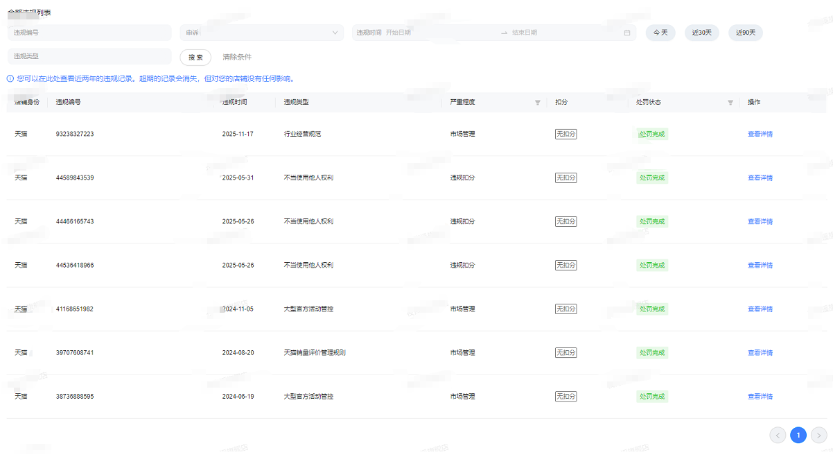Click the blue info icon before the notice
Image resolution: width=833 pixels, height=457 pixels.
pos(10,78)
